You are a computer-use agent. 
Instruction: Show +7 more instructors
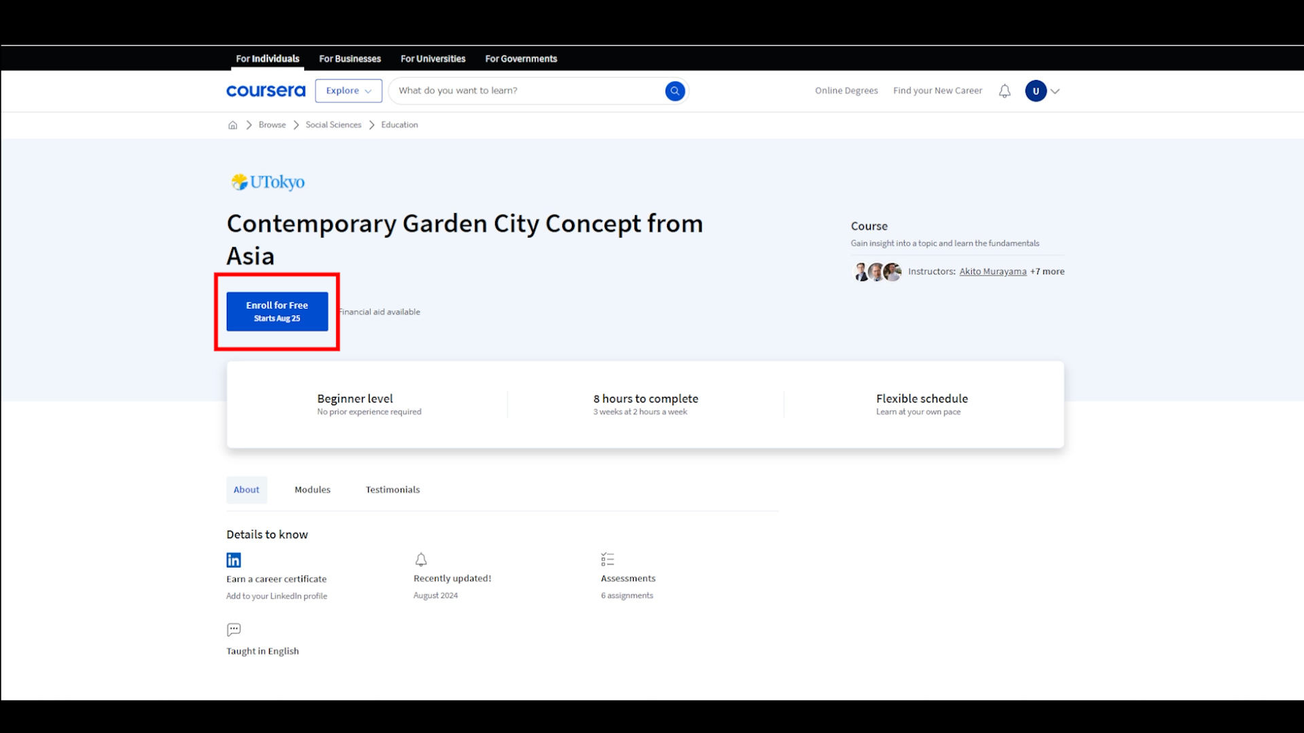[x=1047, y=271]
